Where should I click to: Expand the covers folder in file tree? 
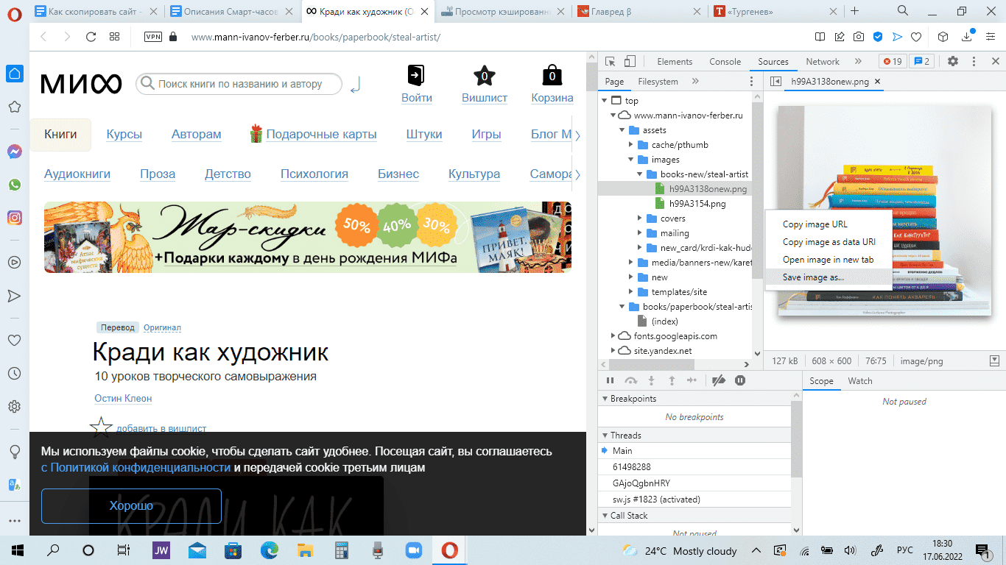(x=640, y=218)
